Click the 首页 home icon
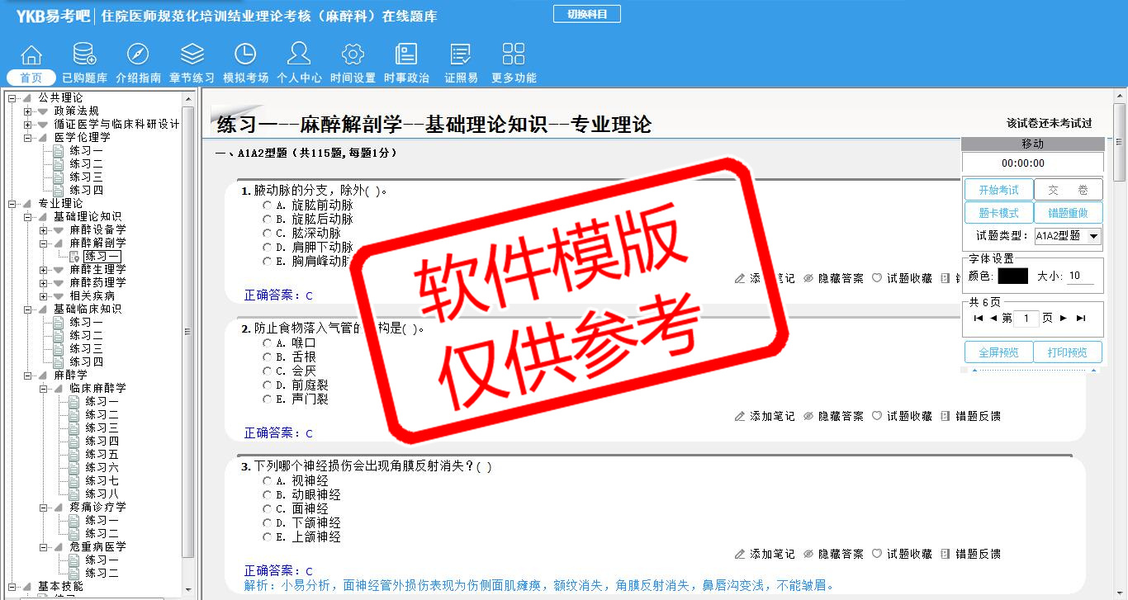The height and width of the screenshot is (600, 1128). 31,55
